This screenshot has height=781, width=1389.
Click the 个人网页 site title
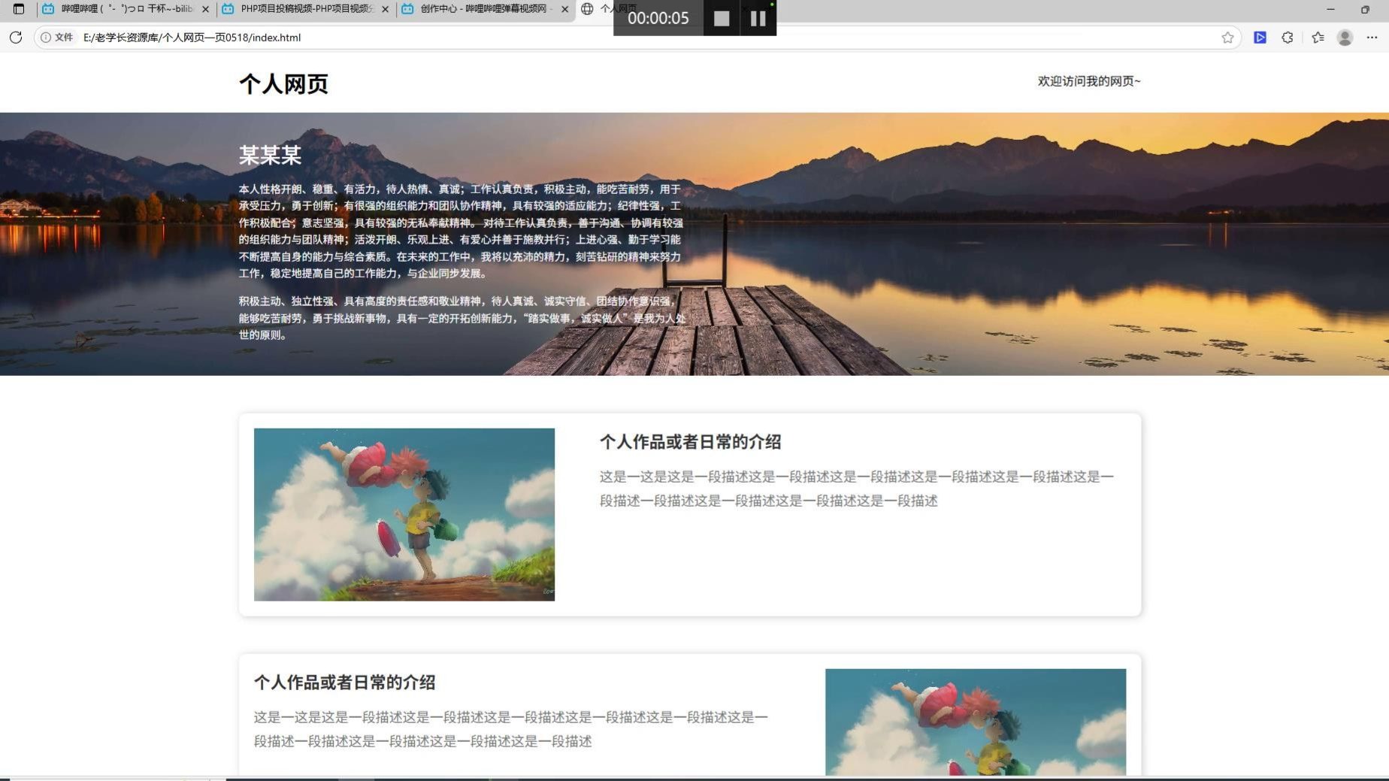(x=283, y=83)
